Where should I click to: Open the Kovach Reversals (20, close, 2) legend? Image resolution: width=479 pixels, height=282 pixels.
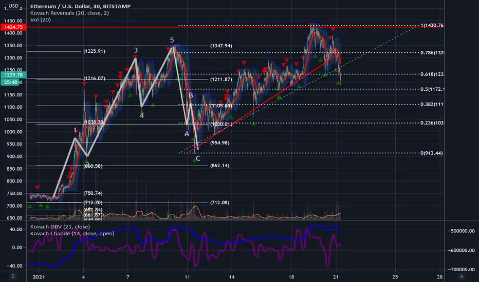tap(69, 13)
